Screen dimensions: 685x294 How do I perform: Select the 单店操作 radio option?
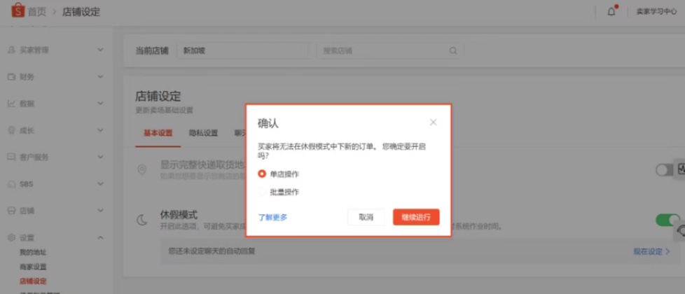coord(262,174)
